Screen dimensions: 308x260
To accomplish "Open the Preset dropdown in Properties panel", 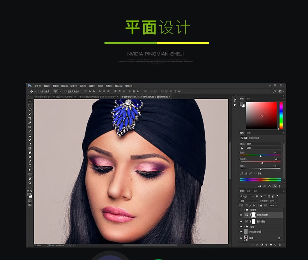I will coord(264,144).
